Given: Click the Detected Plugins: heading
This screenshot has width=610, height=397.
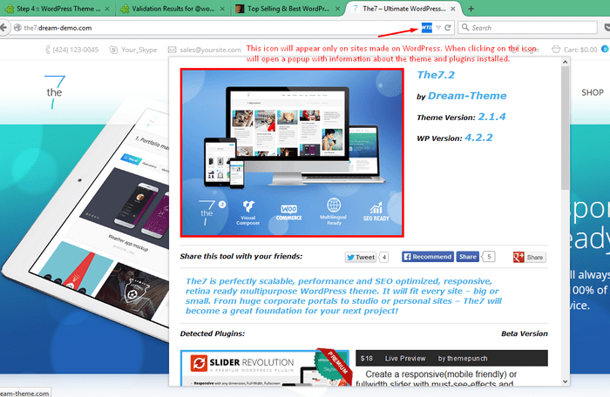Looking at the screenshot, I should (213, 333).
